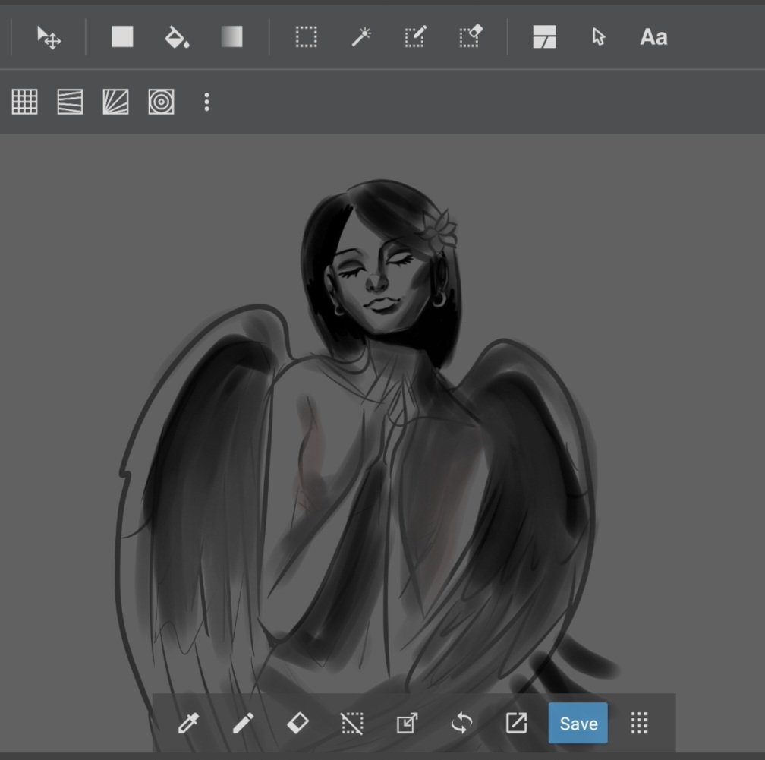The height and width of the screenshot is (760, 765).
Task: Click the export open-external icon
Action: click(517, 723)
